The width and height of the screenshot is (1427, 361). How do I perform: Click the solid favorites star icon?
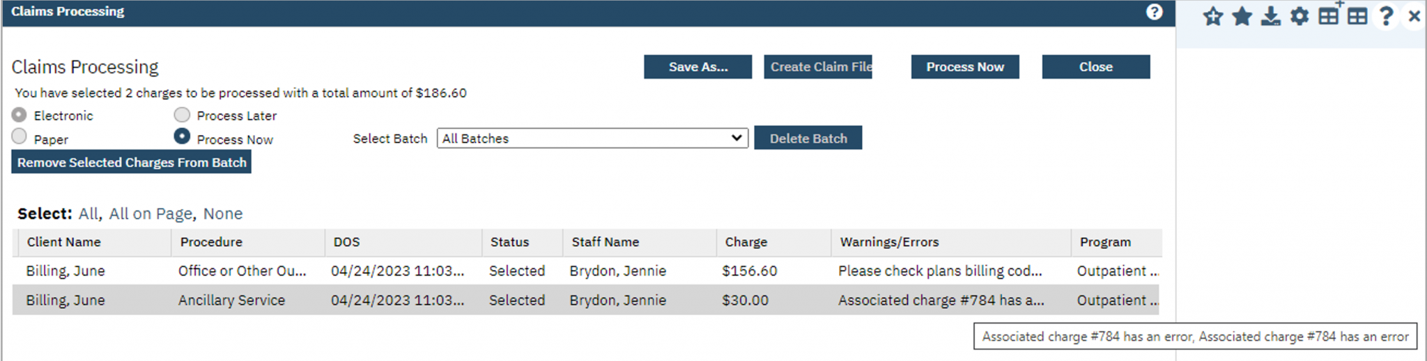[1242, 16]
